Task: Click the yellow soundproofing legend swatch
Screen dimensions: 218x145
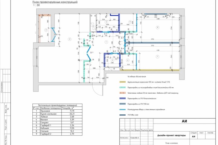Action: click(x=123, y=82)
